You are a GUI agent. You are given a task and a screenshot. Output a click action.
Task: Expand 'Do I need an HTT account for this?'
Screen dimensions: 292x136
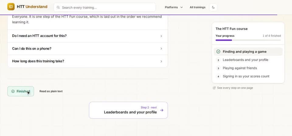click(88, 36)
